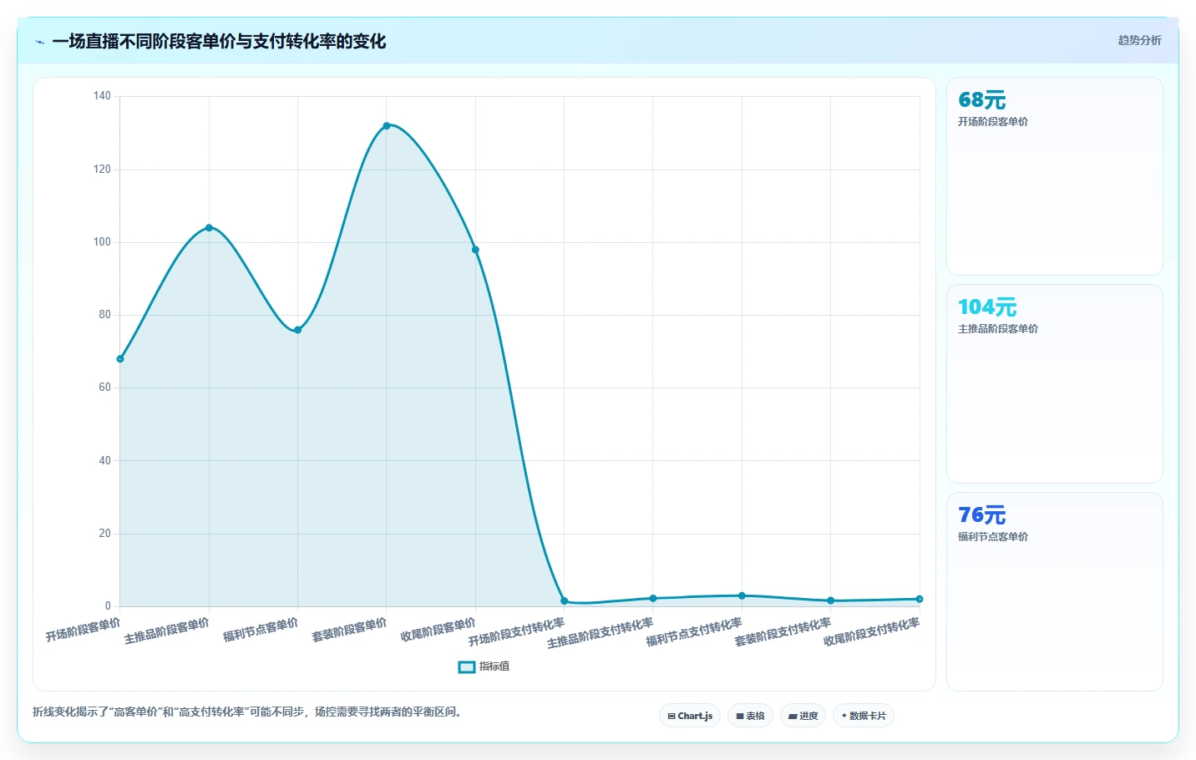Click the 福利节点客单价 data point at 76
This screenshot has height=760, width=1196.
coord(298,330)
